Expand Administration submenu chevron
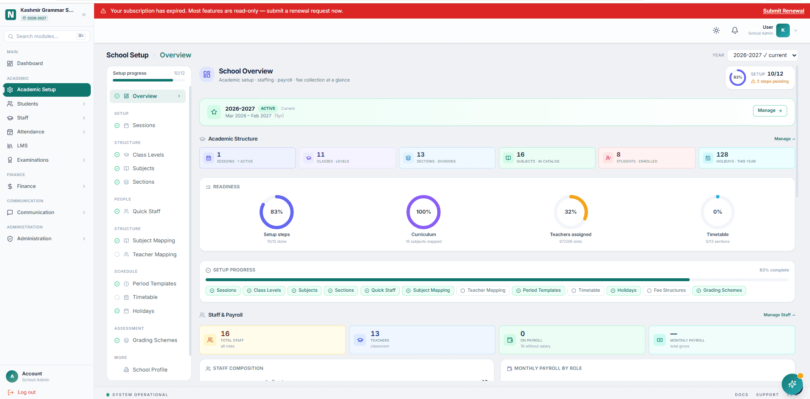Image resolution: width=810 pixels, height=399 pixels. (84, 239)
